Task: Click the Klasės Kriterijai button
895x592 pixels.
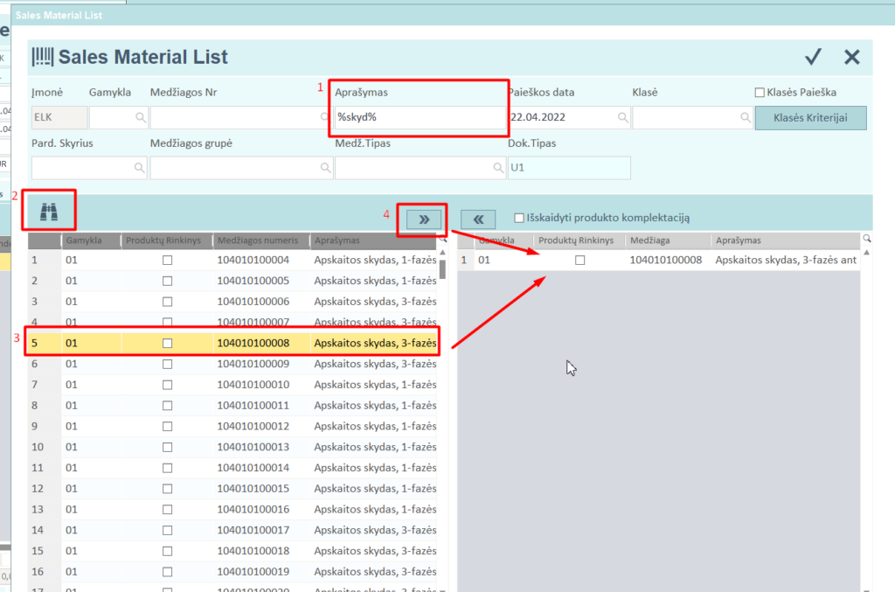Action: click(x=810, y=117)
